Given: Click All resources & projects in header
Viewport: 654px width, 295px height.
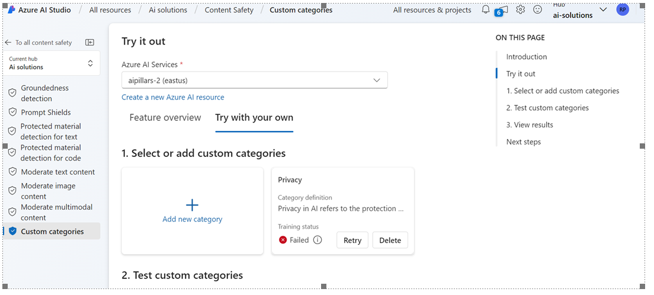Looking at the screenshot, I should (x=432, y=10).
